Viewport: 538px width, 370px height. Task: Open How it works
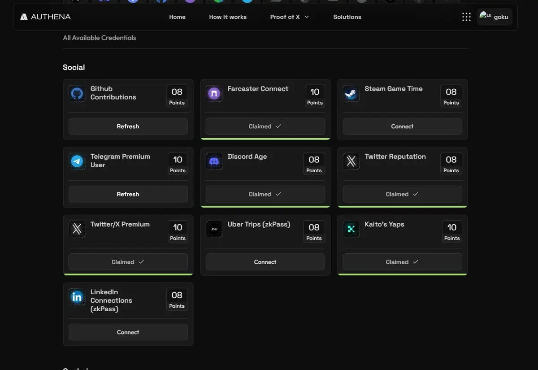tap(228, 17)
